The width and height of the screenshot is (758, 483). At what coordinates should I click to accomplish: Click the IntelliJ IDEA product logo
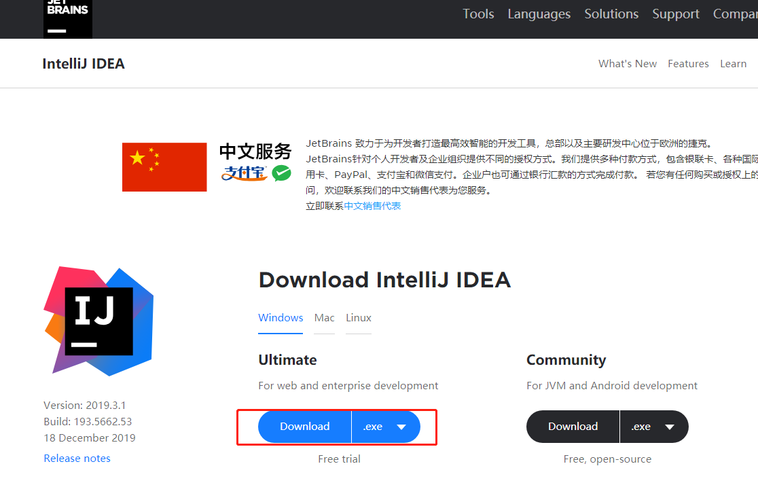[x=98, y=319]
